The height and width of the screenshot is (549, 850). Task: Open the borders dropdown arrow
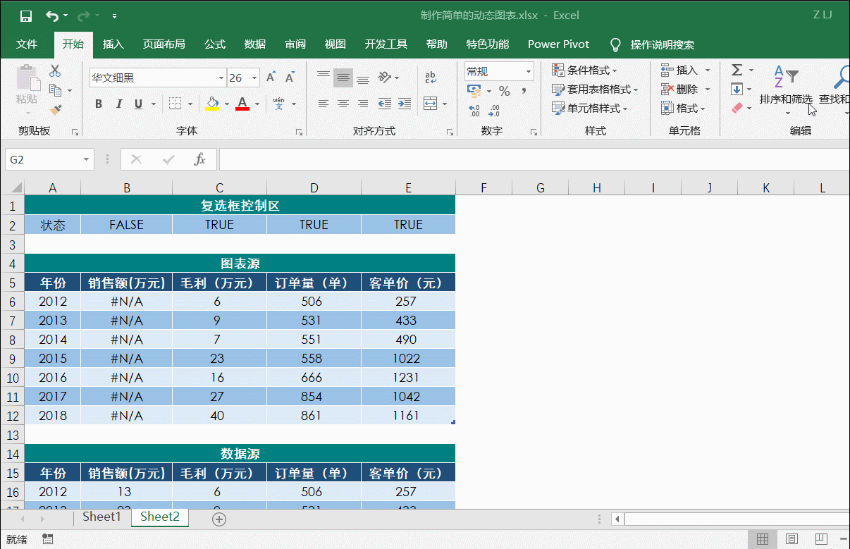[190, 104]
